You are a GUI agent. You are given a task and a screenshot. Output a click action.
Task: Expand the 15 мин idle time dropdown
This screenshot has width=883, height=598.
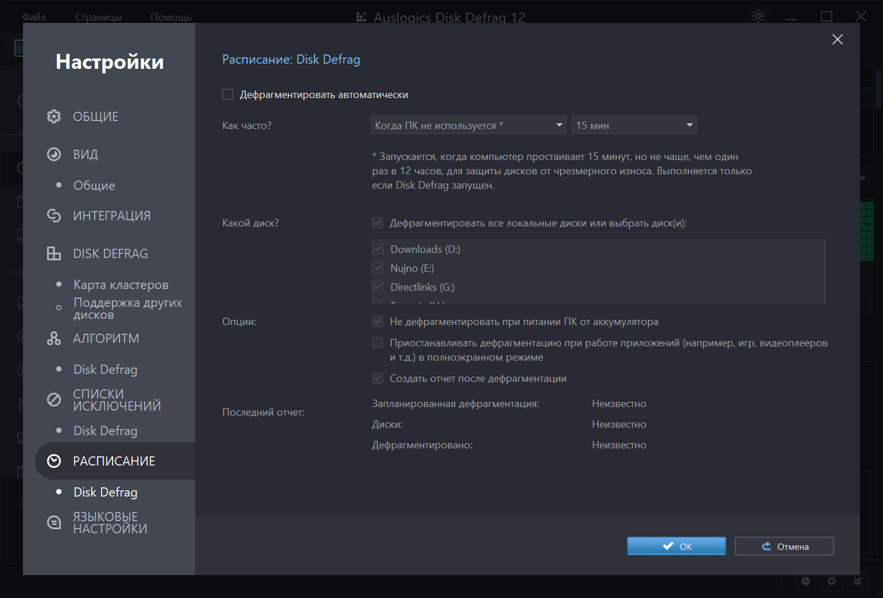point(634,125)
